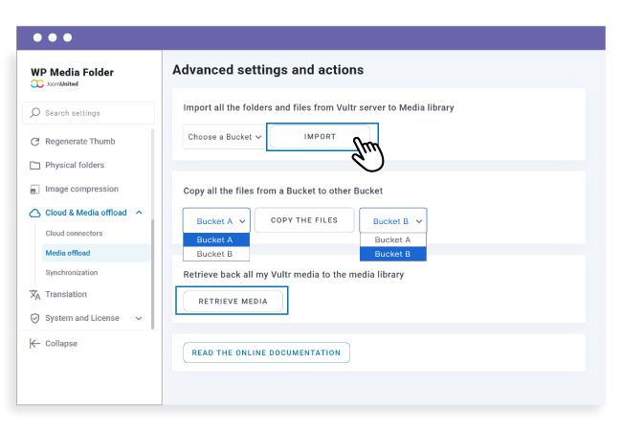Choose Bucket A in destination list
The image size is (622, 431).
click(x=393, y=239)
